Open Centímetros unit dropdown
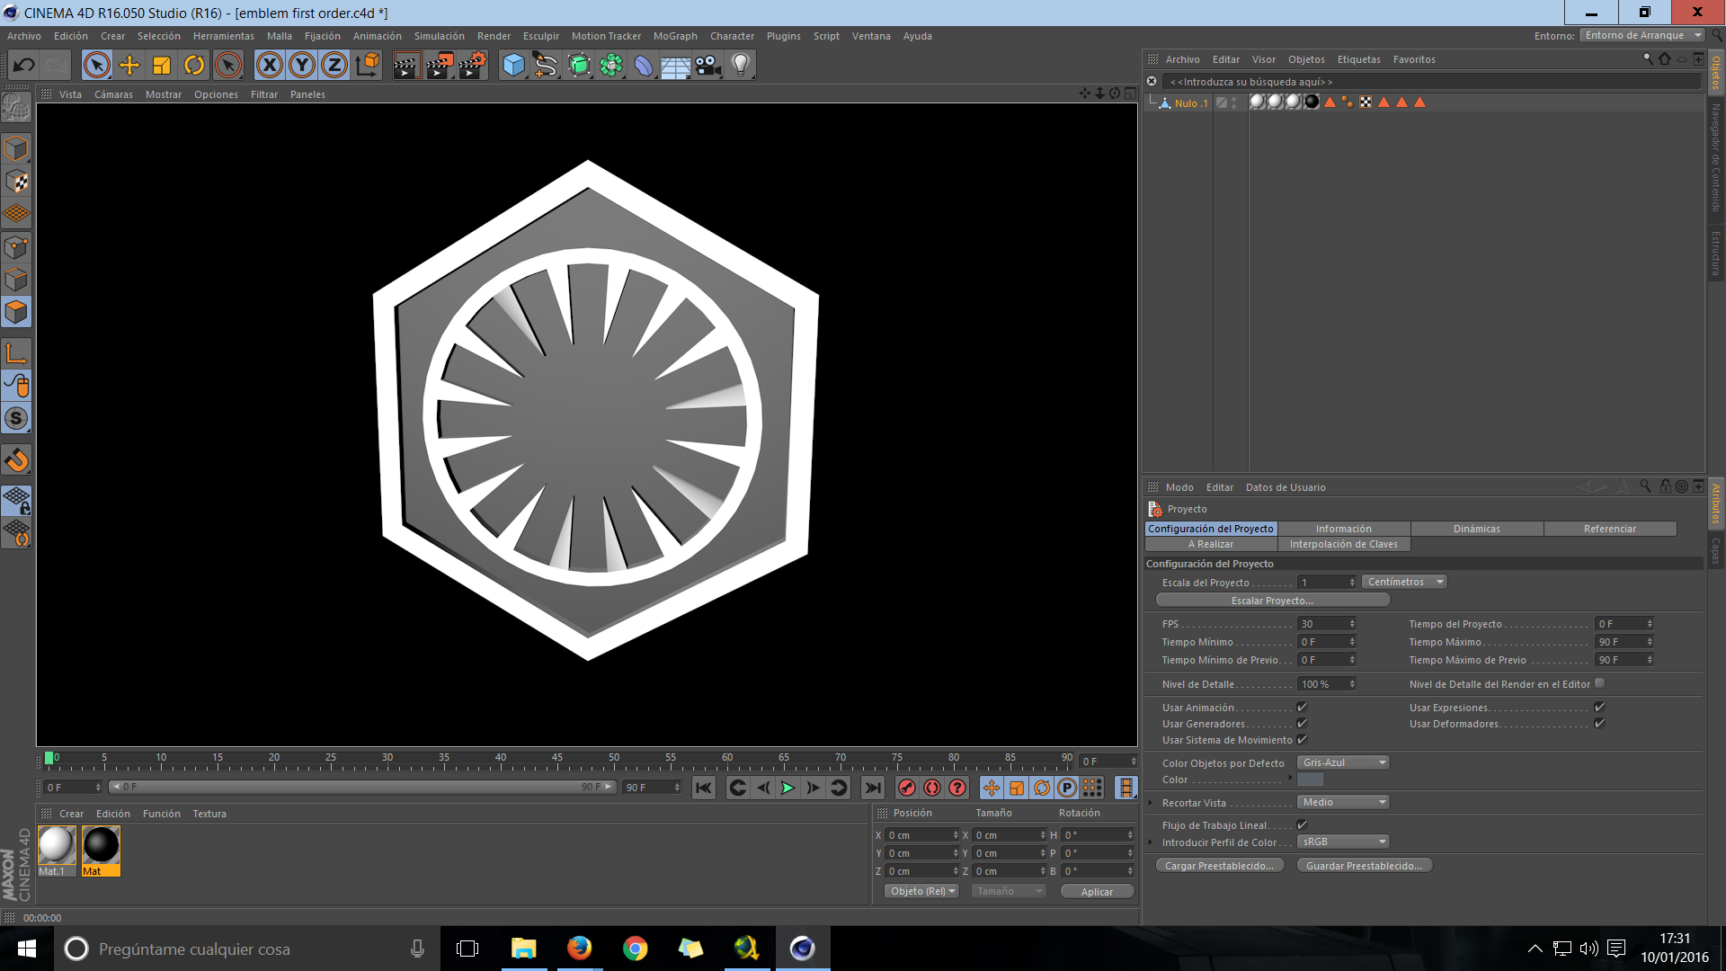This screenshot has width=1726, height=971. coord(1404,582)
